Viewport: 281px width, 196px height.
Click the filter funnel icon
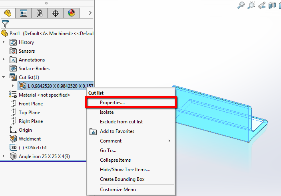point(5,24)
